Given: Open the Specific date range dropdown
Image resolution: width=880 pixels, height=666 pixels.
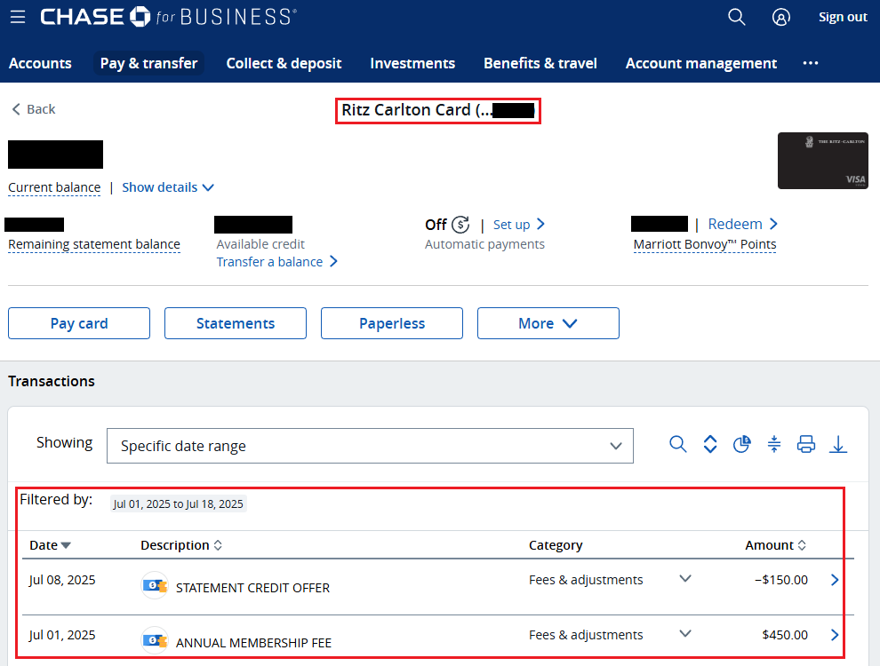Looking at the screenshot, I should 370,446.
